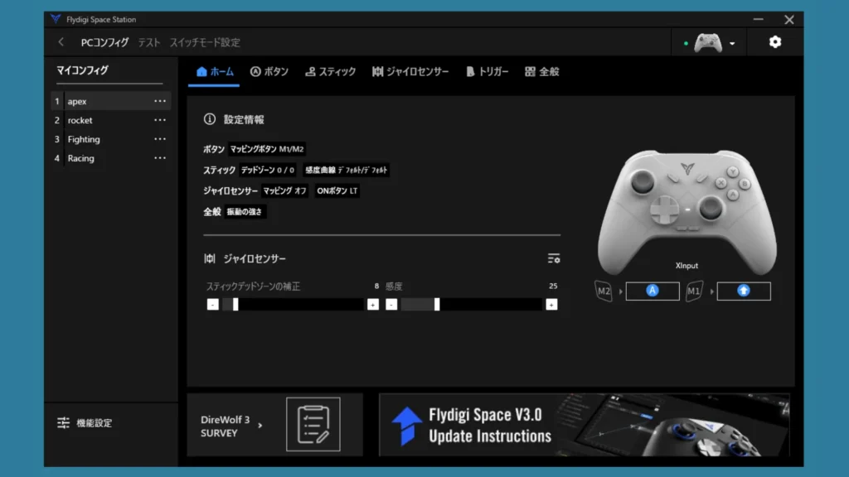The image size is (849, 477).
Task: Open the gyro sensor settings icon
Action: pos(553,258)
